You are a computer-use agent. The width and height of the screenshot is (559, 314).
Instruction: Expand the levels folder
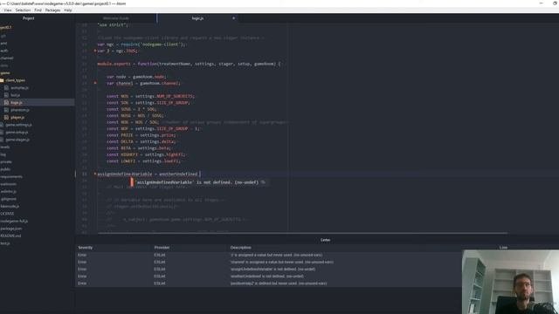tap(5, 147)
